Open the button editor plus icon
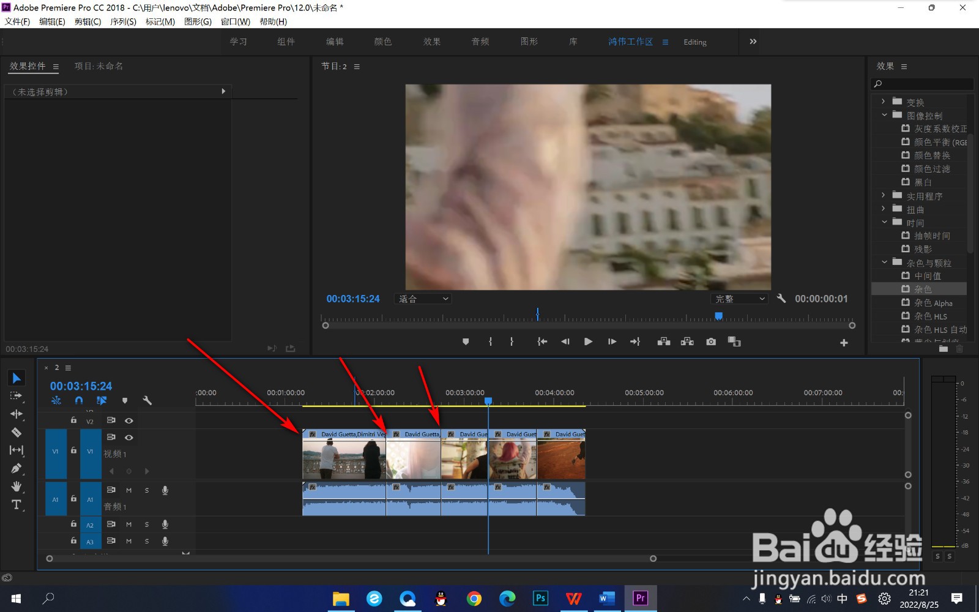Screen dimensions: 979x612 tap(844, 343)
